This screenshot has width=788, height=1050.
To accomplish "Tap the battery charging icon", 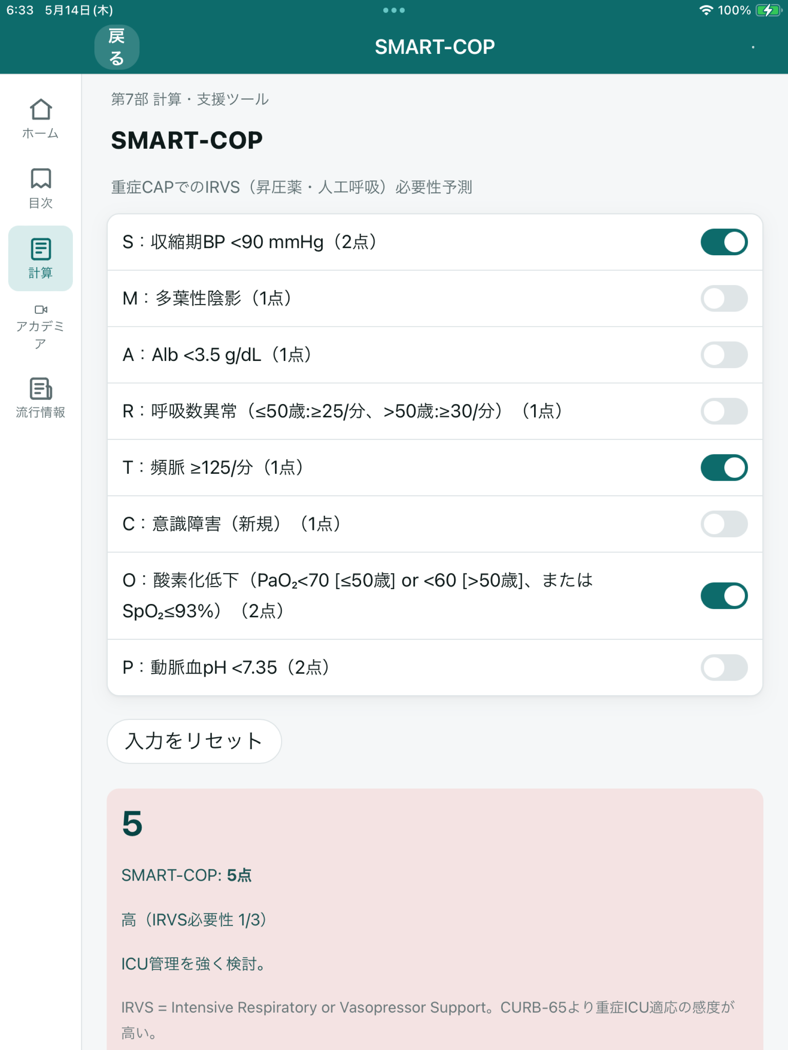I will point(769,10).
